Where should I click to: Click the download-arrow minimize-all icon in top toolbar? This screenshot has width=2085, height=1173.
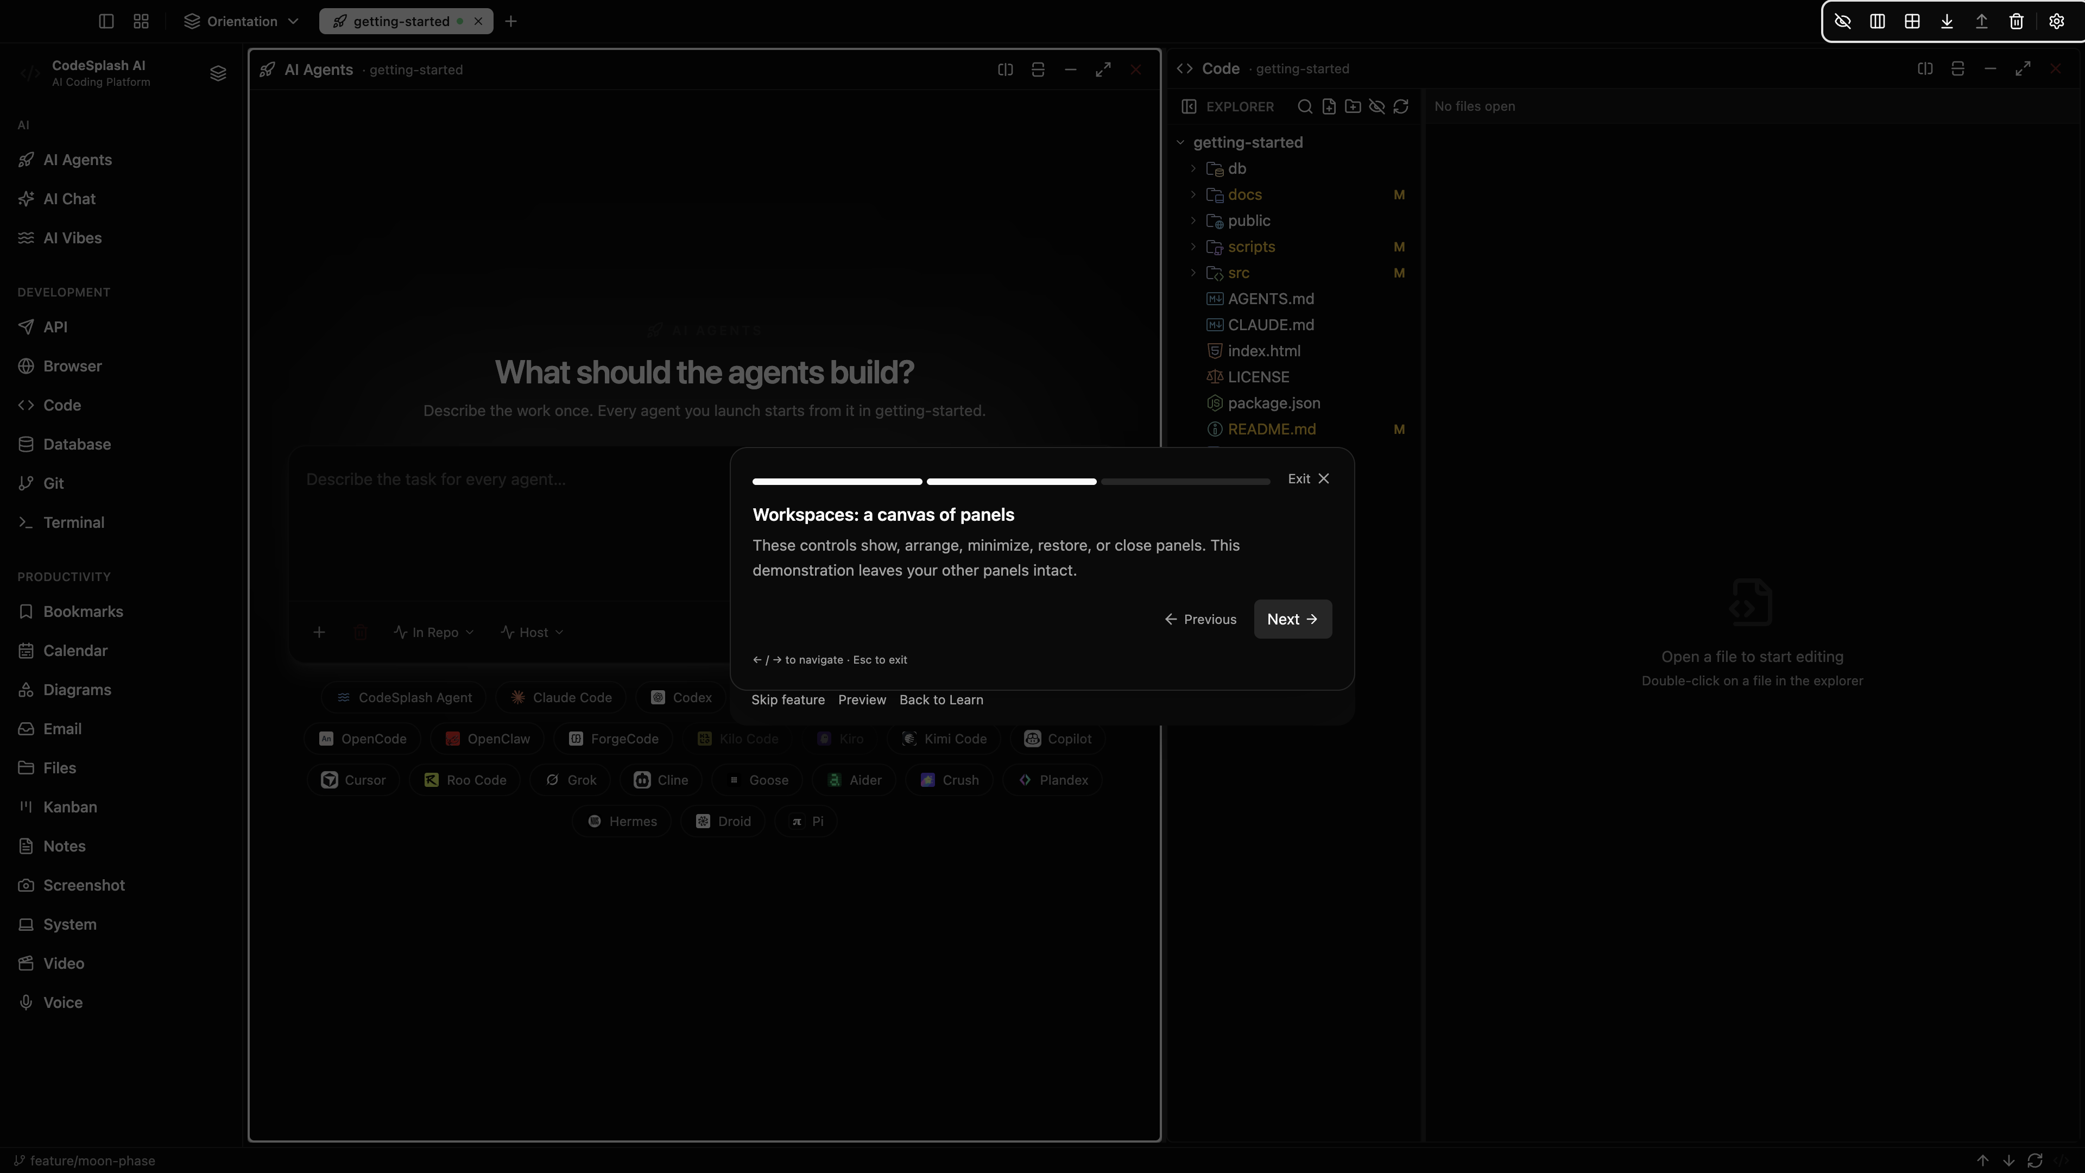(x=1948, y=22)
